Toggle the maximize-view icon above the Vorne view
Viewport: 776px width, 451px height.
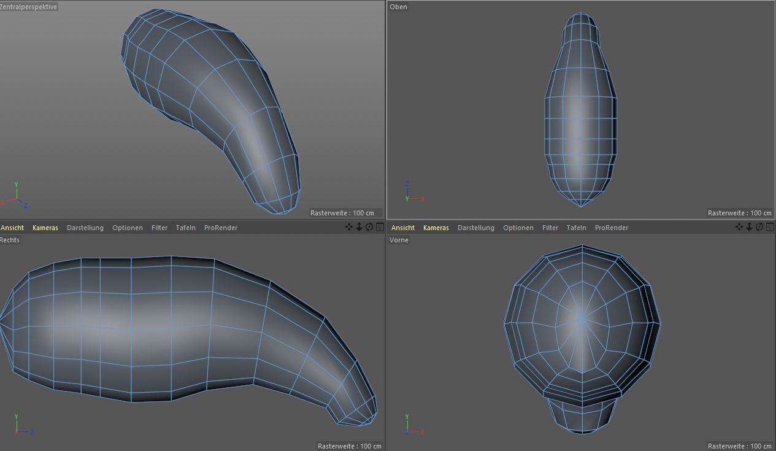(770, 227)
